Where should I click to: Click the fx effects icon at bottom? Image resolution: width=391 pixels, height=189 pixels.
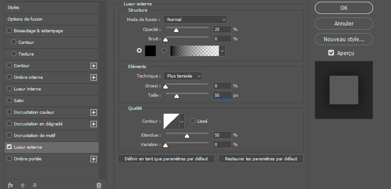[x=11, y=185]
